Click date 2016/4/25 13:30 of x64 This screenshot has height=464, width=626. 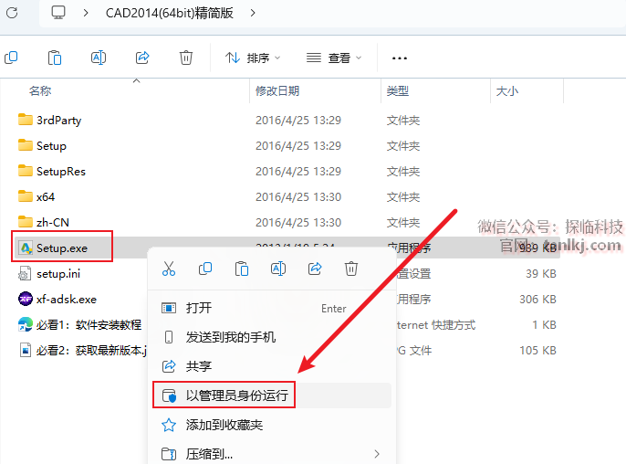(298, 197)
